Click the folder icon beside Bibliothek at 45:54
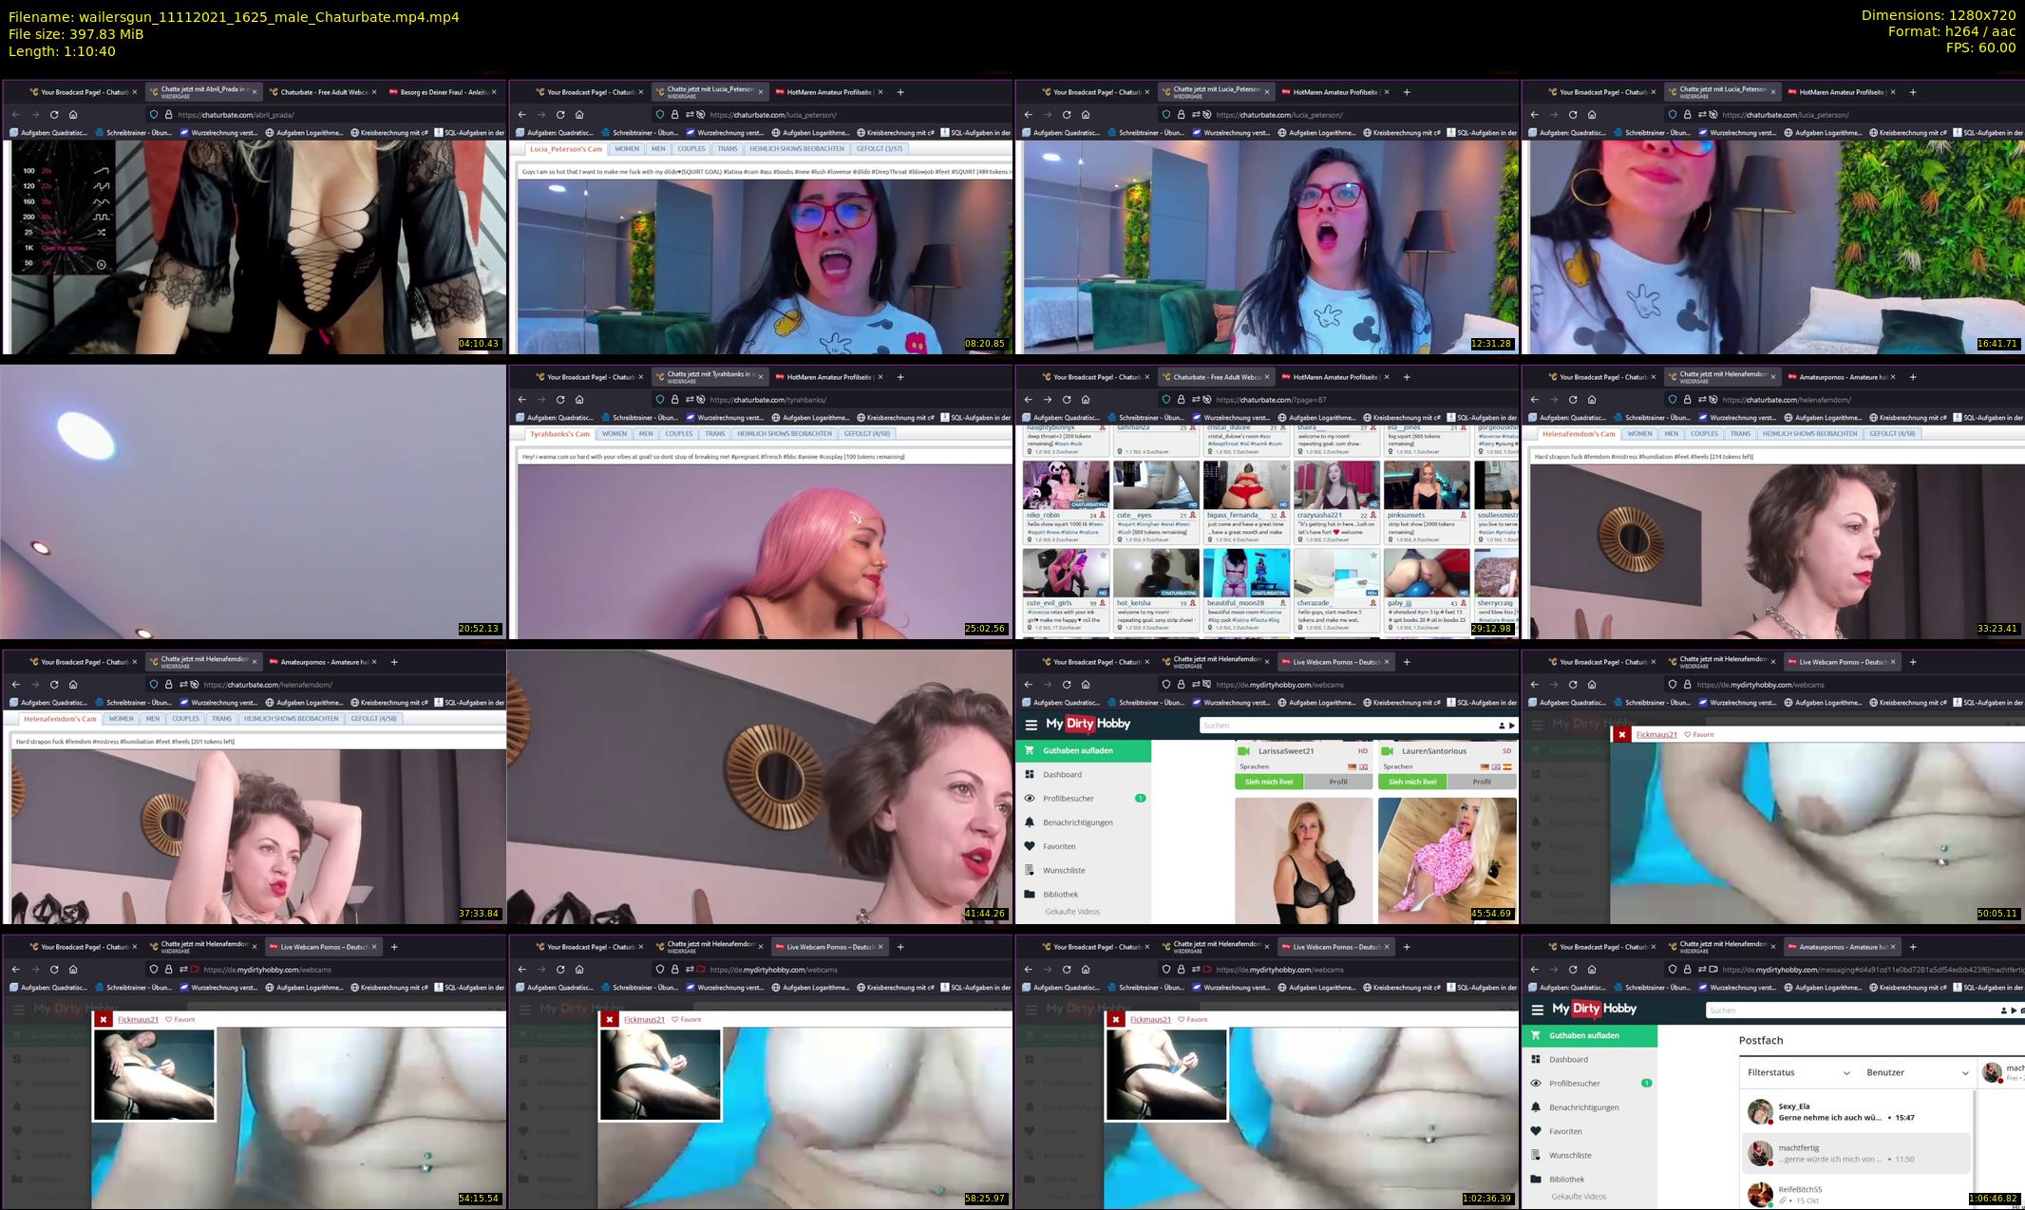The width and height of the screenshot is (2025, 1210). click(x=1030, y=894)
